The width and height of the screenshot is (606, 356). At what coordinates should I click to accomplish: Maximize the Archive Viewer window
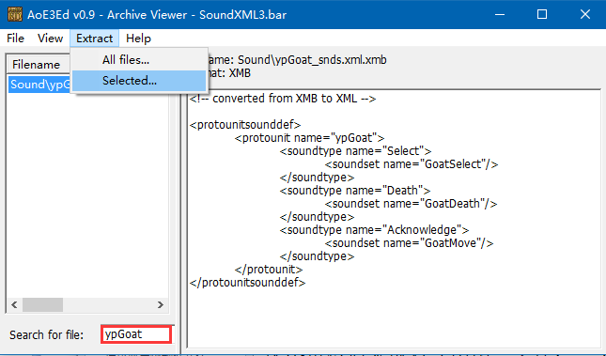(x=542, y=14)
